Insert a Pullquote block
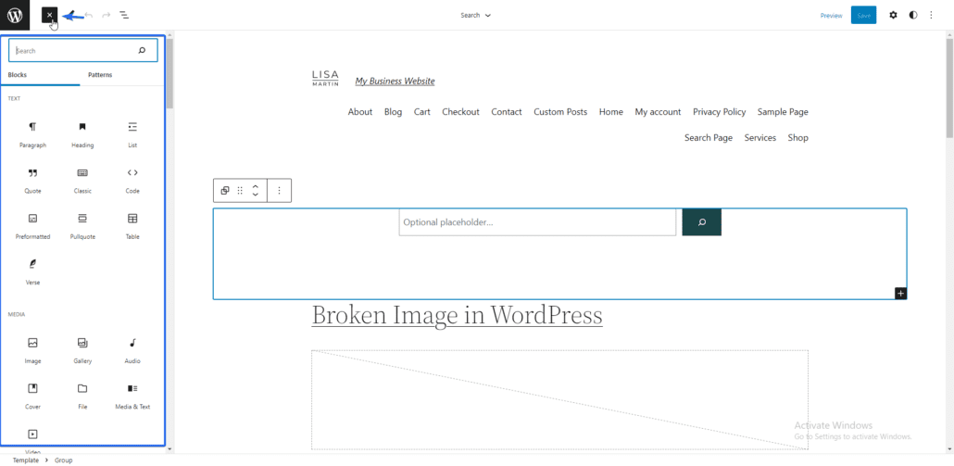This screenshot has width=954, height=466. coord(82,226)
